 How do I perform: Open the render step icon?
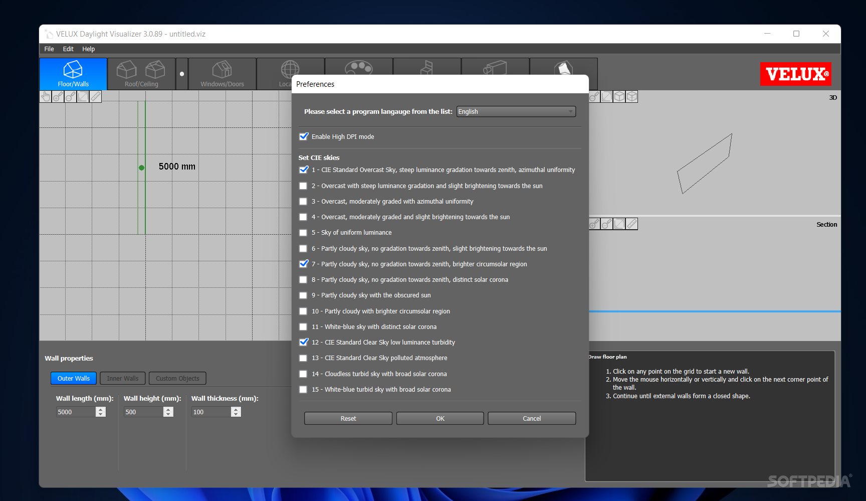click(563, 67)
